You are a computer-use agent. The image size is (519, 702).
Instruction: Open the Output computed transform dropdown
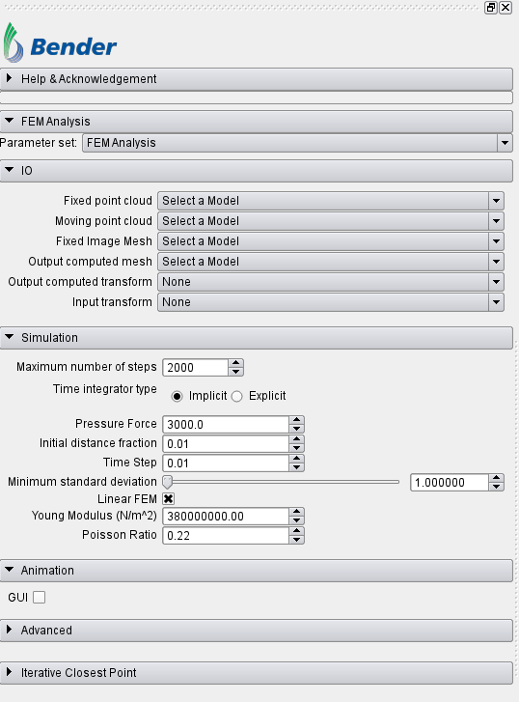(x=331, y=282)
